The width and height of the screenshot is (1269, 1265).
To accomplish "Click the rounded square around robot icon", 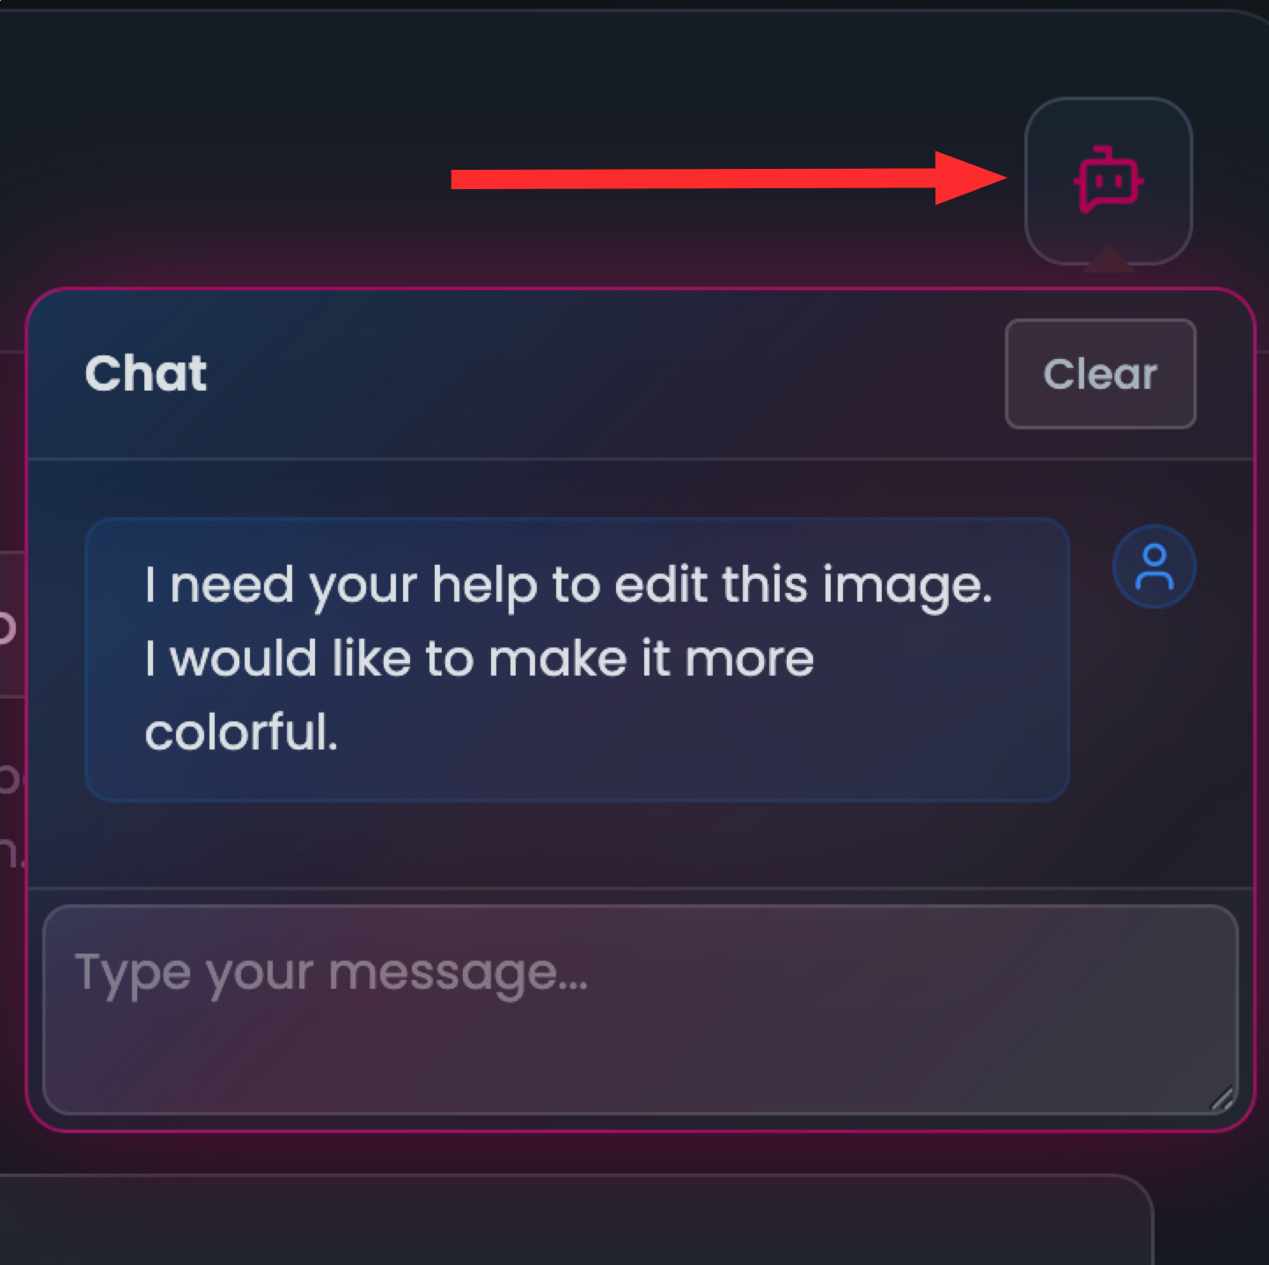I will coord(1108,180).
